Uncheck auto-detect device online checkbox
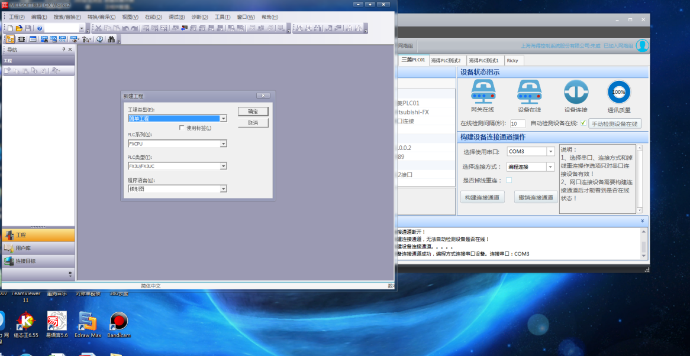This screenshot has width=690, height=356. 583,123
